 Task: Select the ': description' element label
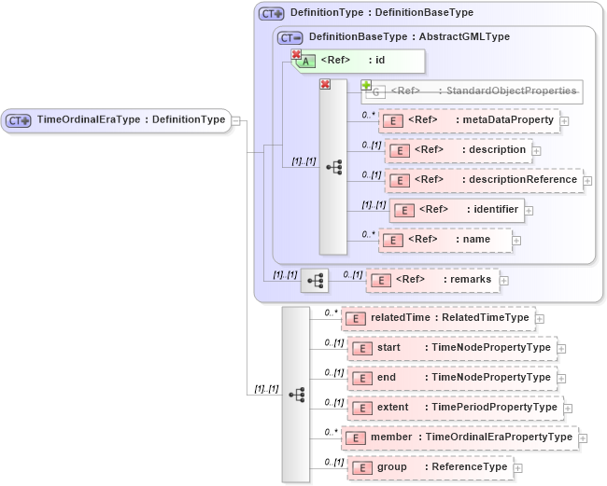[494, 149]
